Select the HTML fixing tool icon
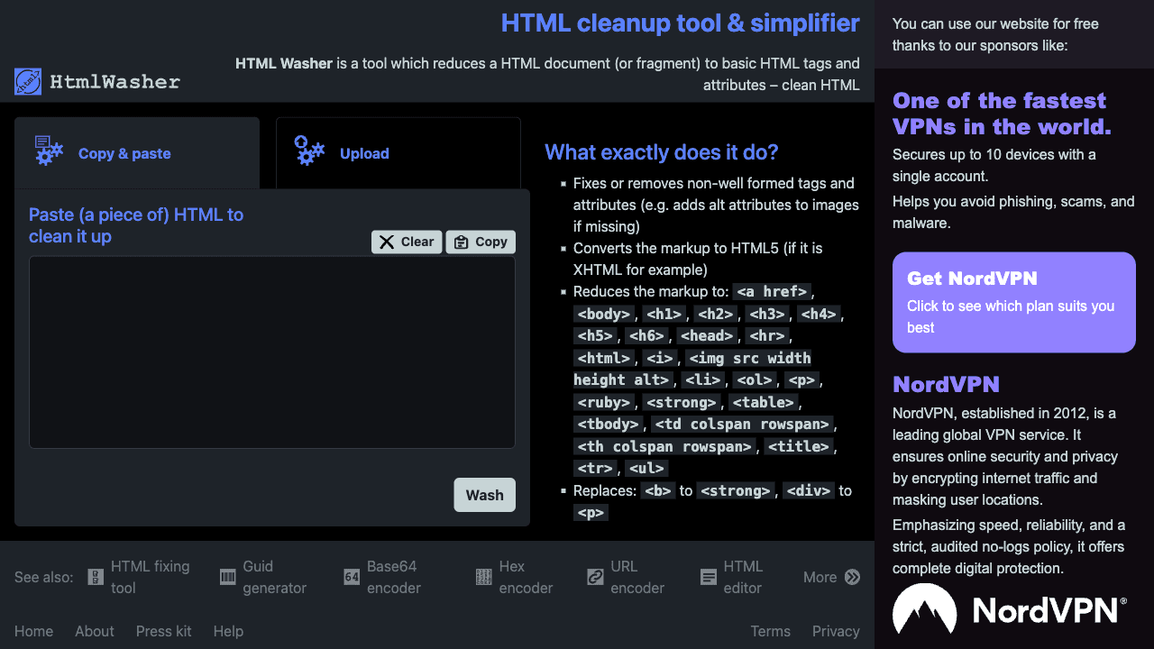The height and width of the screenshot is (649, 1154). click(x=95, y=577)
